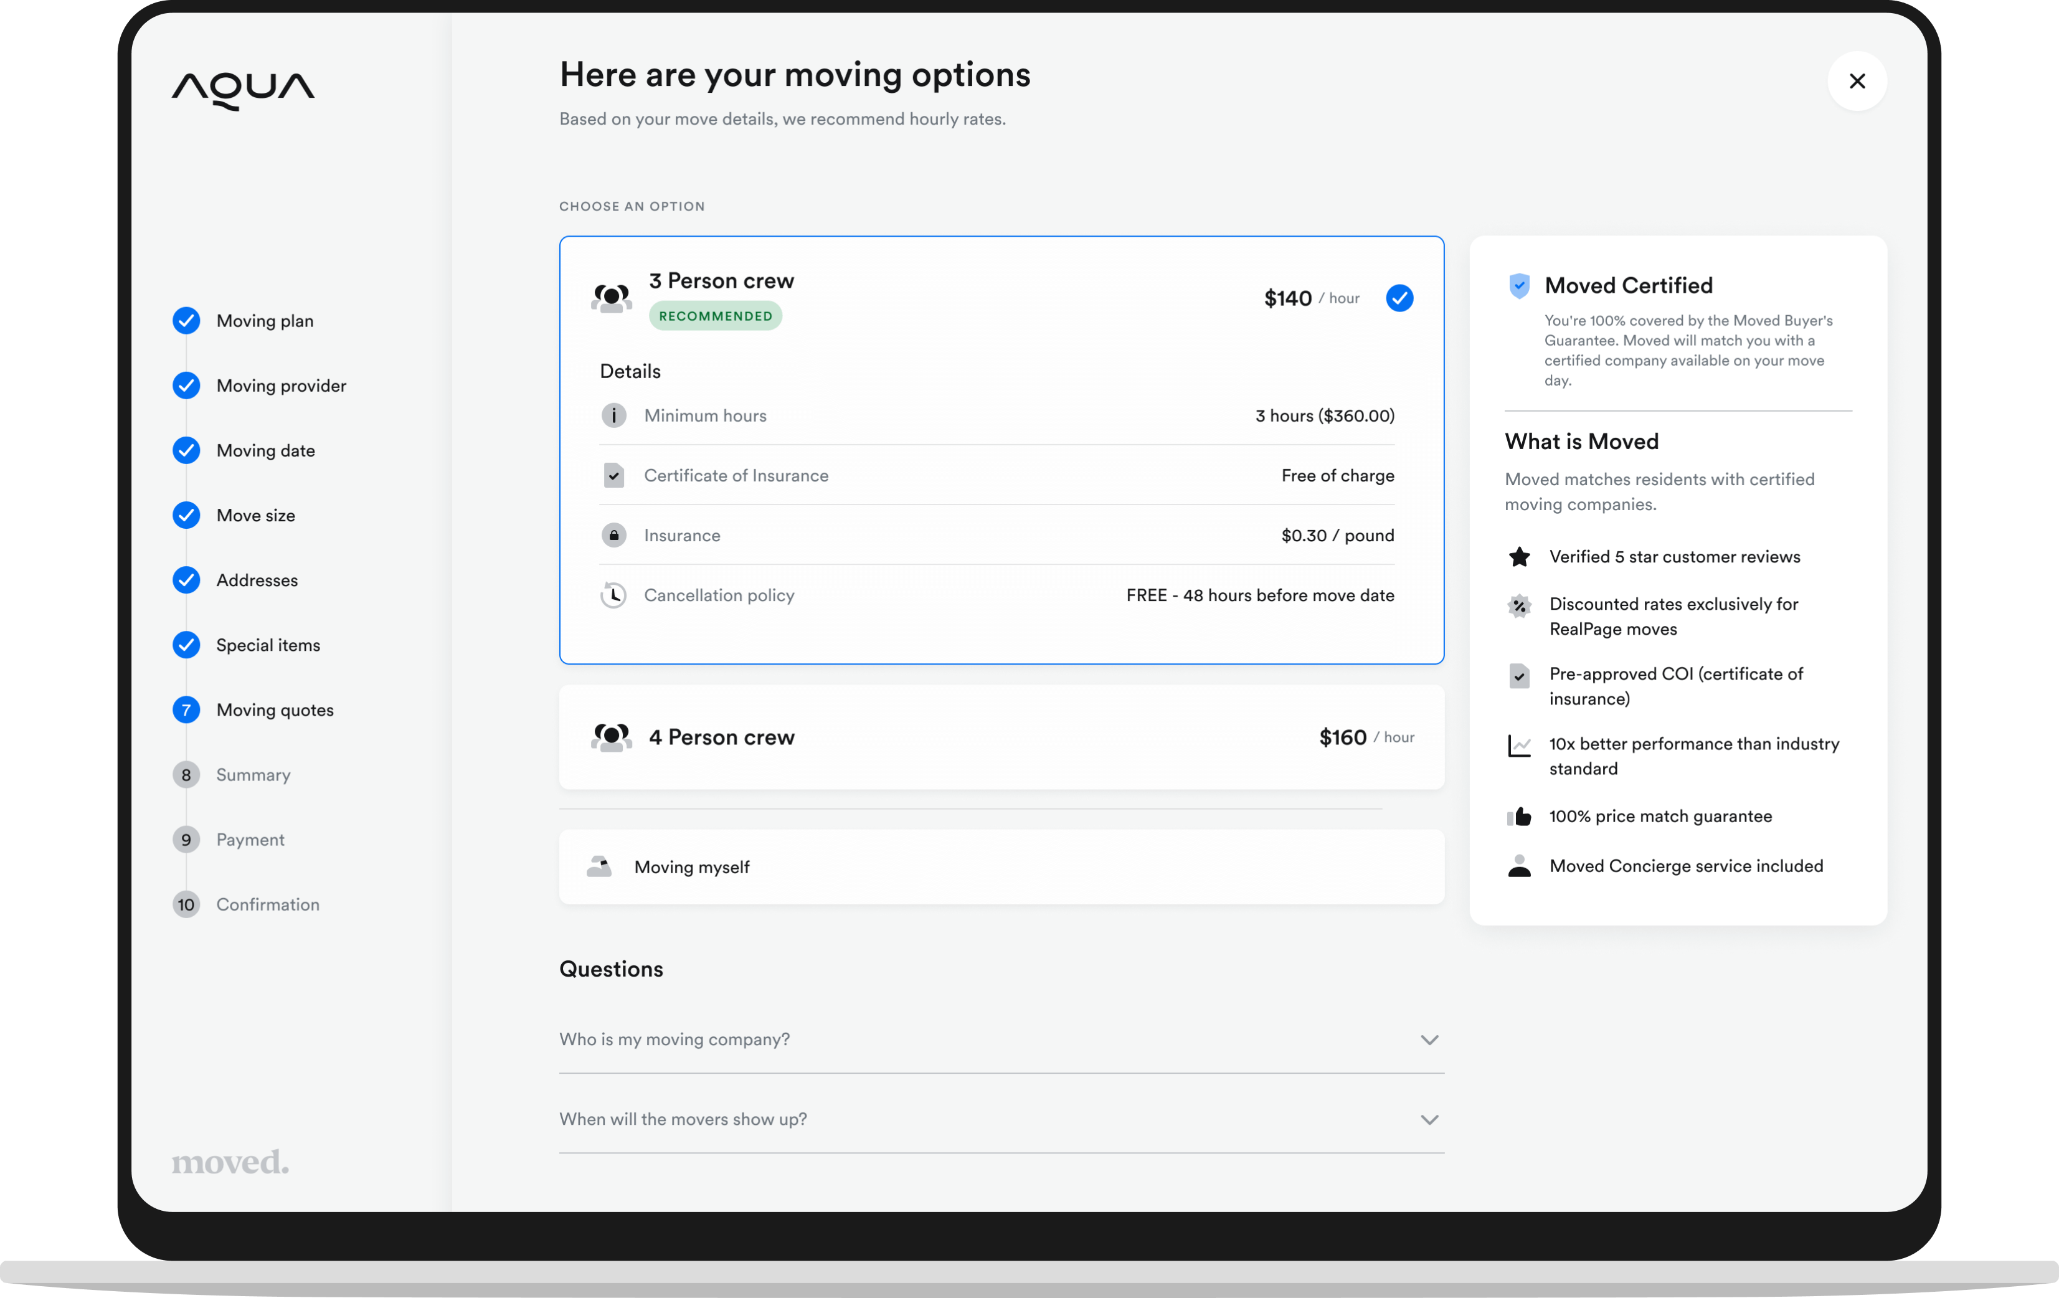2059x1298 pixels.
Task: Click '3 hours ($360.00)' value
Action: coord(1325,415)
